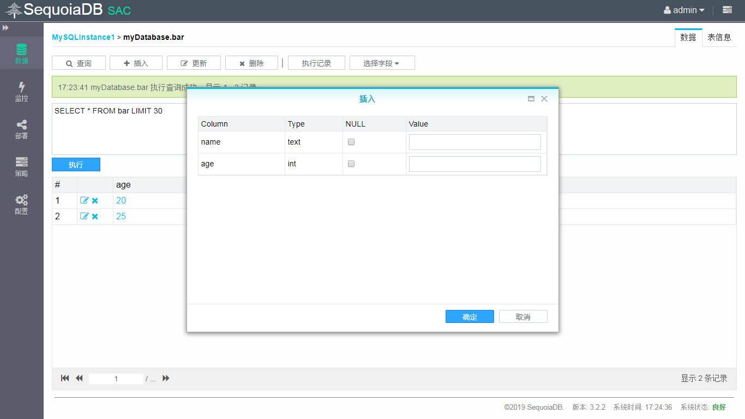Open the 数据 section in sidebar
Image resolution: width=745 pixels, height=419 pixels.
pyautogui.click(x=21, y=53)
